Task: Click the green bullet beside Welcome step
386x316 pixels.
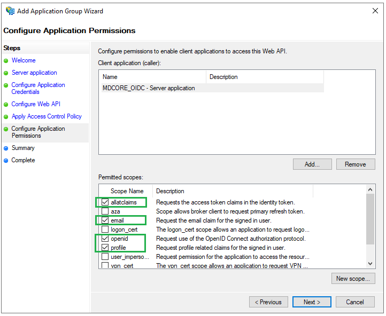Action: click(x=6, y=61)
